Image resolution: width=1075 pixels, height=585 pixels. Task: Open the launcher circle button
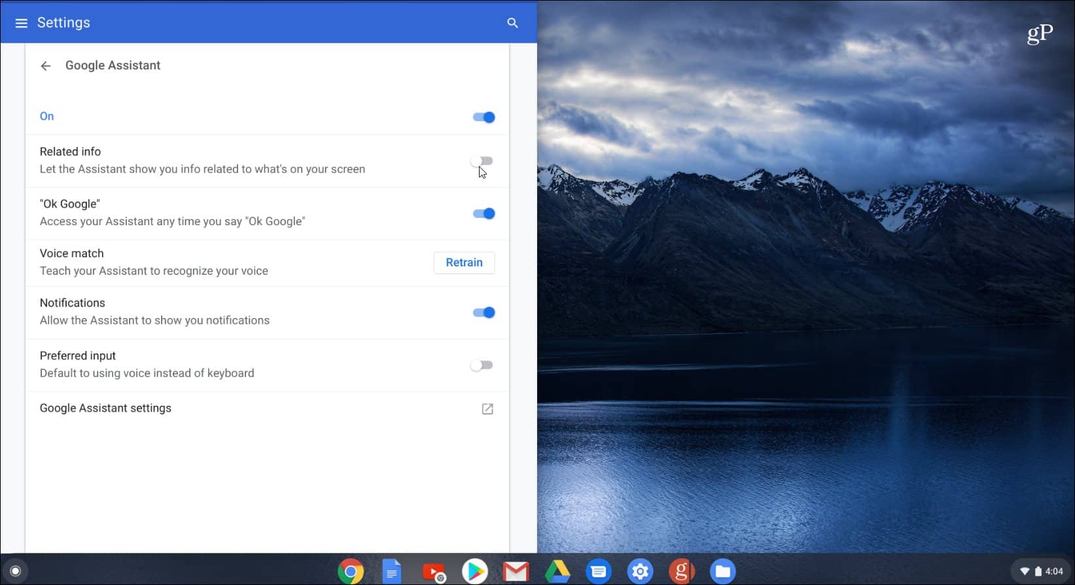[16, 571]
